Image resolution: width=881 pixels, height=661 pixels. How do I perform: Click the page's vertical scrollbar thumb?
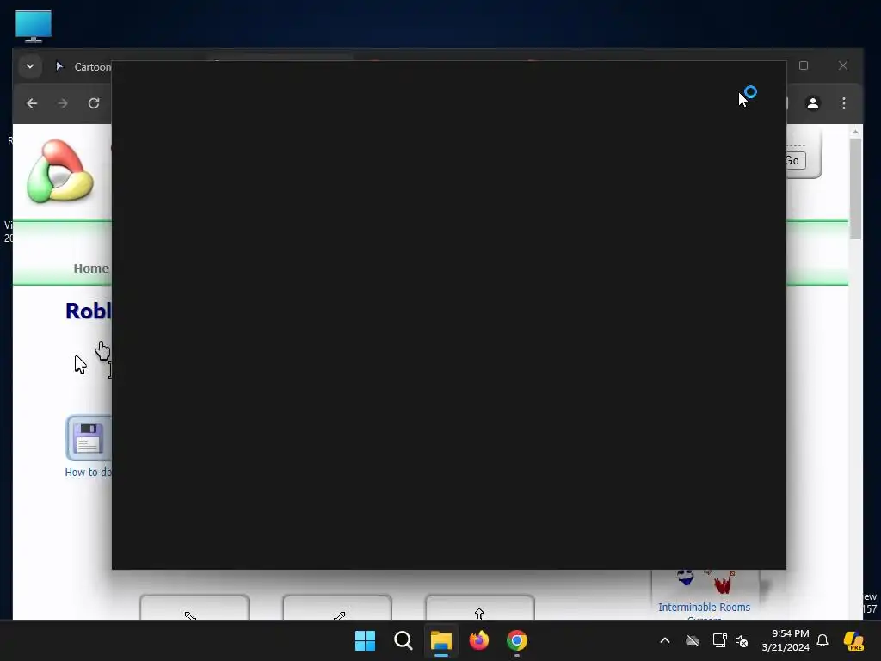click(x=855, y=188)
